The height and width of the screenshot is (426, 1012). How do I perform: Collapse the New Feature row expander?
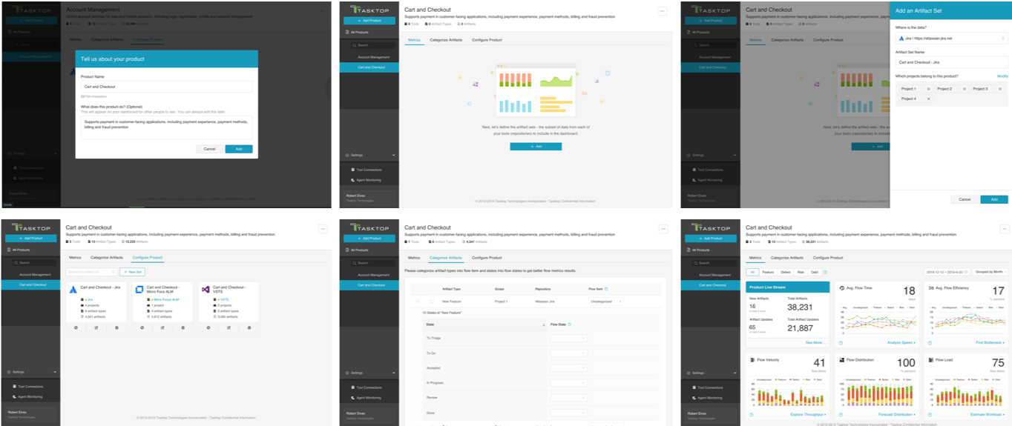click(x=417, y=301)
